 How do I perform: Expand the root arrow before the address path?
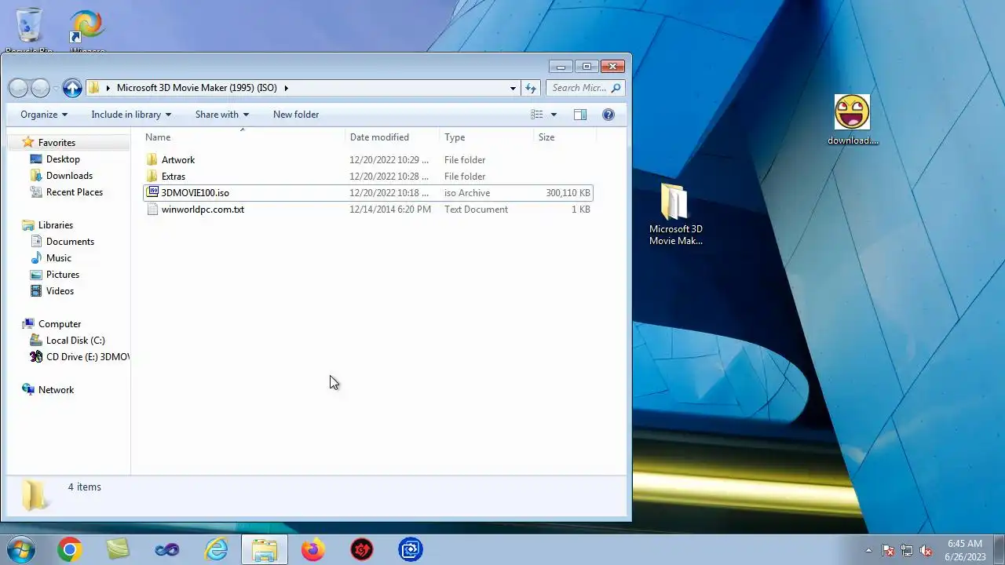(x=108, y=88)
